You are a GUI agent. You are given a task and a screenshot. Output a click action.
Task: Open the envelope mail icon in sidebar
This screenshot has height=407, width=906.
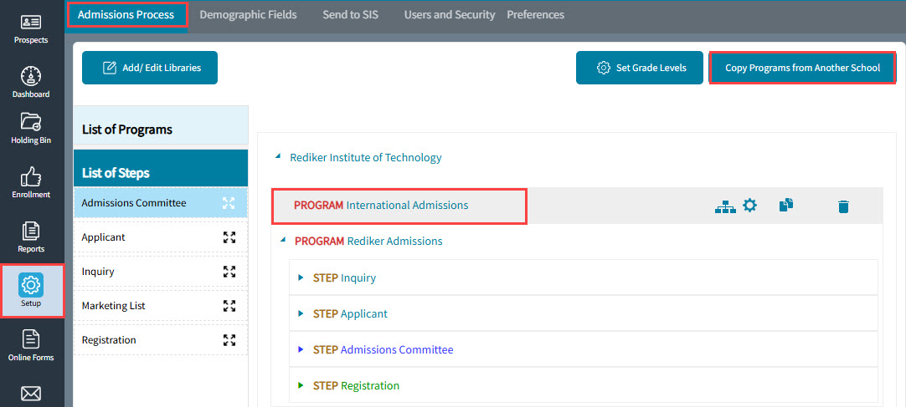click(31, 394)
